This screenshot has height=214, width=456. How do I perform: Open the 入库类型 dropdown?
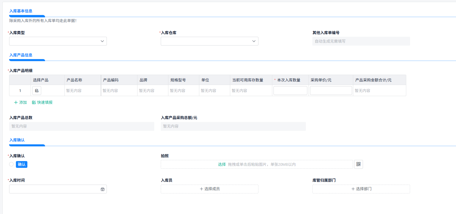[58, 41]
